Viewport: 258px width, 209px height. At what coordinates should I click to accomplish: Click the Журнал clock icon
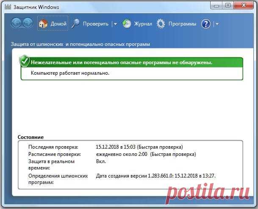[x=127, y=24]
